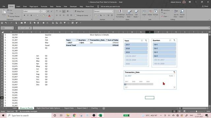Open the Power Pivot tab

tap(90, 7)
